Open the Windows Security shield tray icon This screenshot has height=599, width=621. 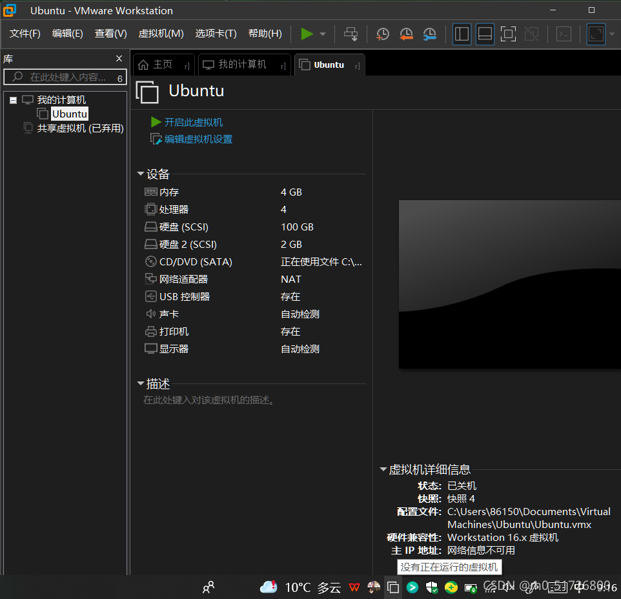click(x=432, y=587)
